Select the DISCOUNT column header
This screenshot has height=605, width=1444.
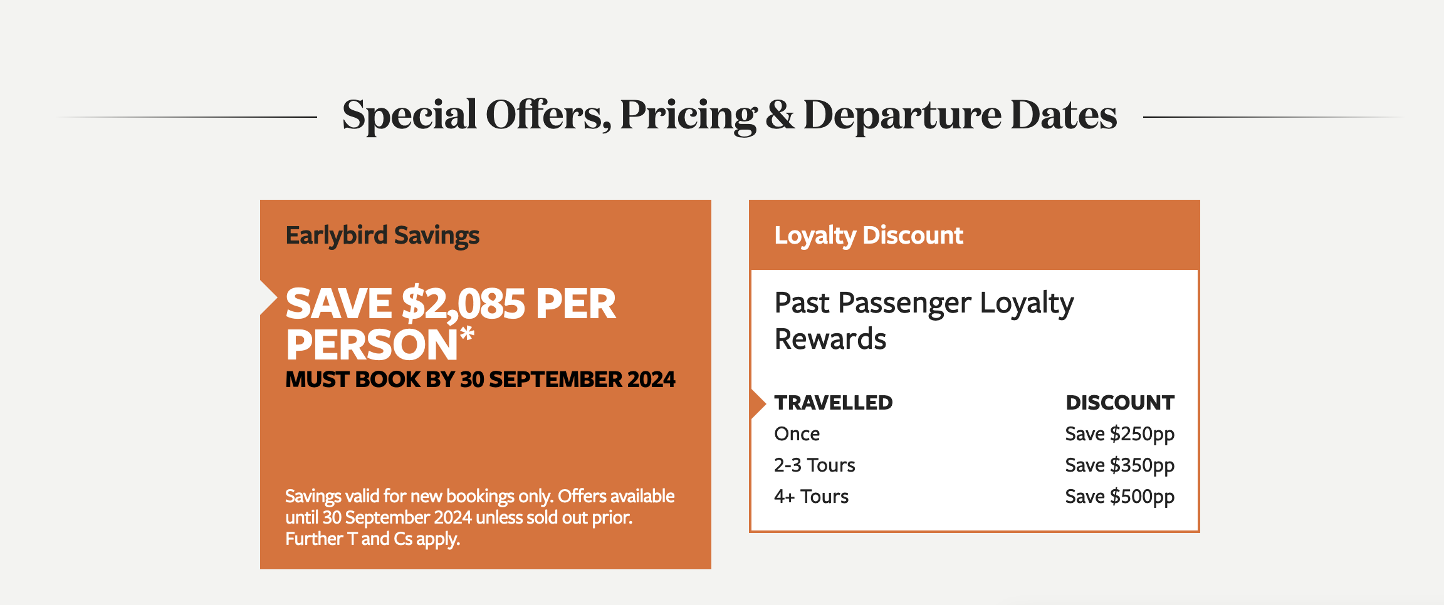coord(1120,403)
